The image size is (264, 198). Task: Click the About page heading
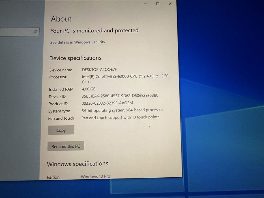click(61, 19)
